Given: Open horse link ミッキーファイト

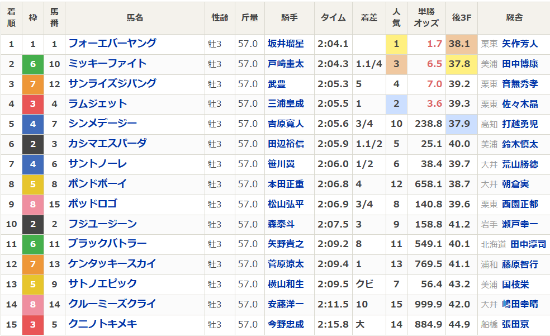Looking at the screenshot, I should click(107, 64).
